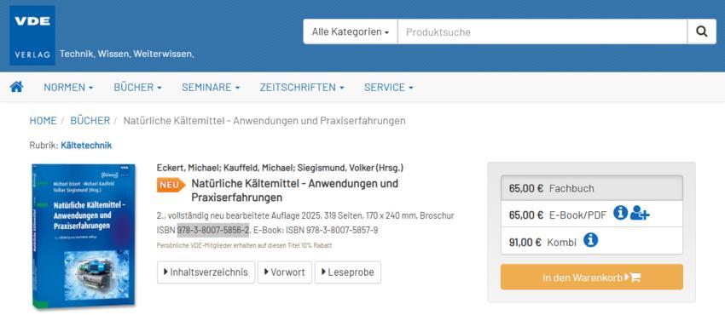Select the 65,00 € Fachbuch option

tap(592, 188)
